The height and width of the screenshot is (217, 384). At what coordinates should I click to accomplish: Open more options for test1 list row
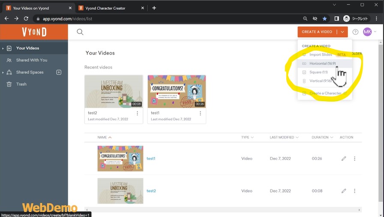[x=354, y=159]
